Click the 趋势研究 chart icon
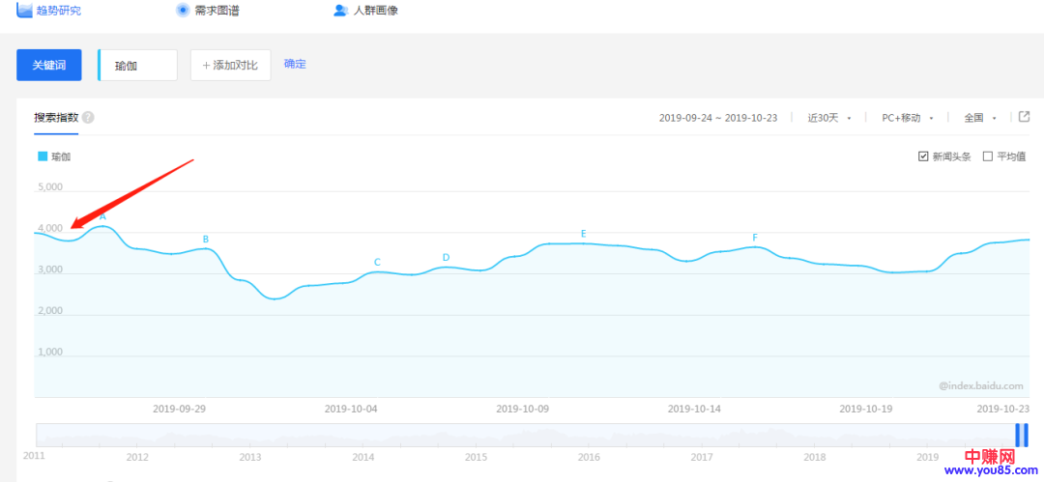 coord(24,10)
